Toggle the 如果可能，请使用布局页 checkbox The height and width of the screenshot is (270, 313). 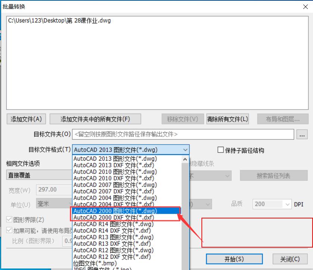tap(9, 230)
